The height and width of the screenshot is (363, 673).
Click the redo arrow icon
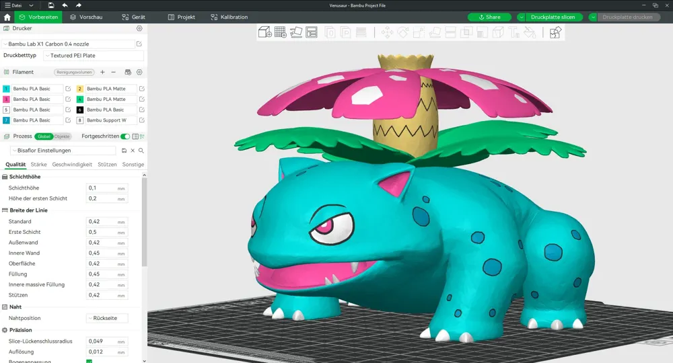click(x=79, y=5)
